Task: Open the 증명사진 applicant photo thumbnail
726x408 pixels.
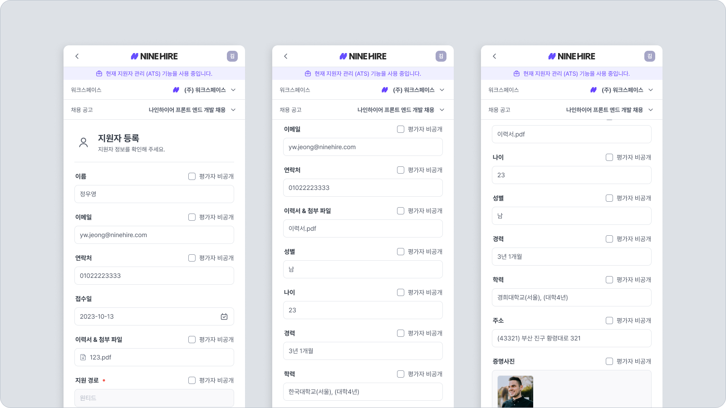Action: pos(515,392)
